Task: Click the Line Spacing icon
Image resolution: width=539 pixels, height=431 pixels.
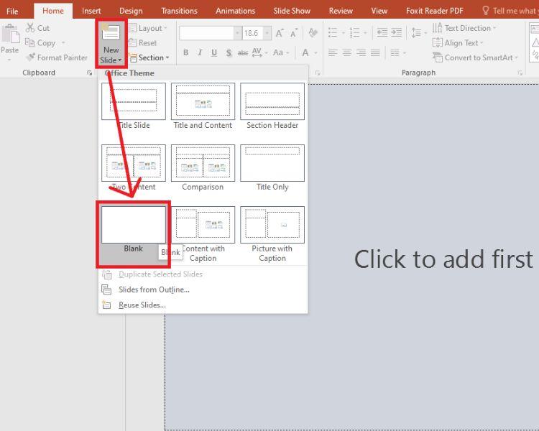Action: tap(416, 33)
